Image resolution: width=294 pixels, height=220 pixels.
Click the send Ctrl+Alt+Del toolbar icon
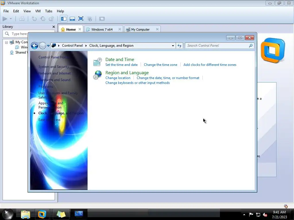tap(22, 19)
